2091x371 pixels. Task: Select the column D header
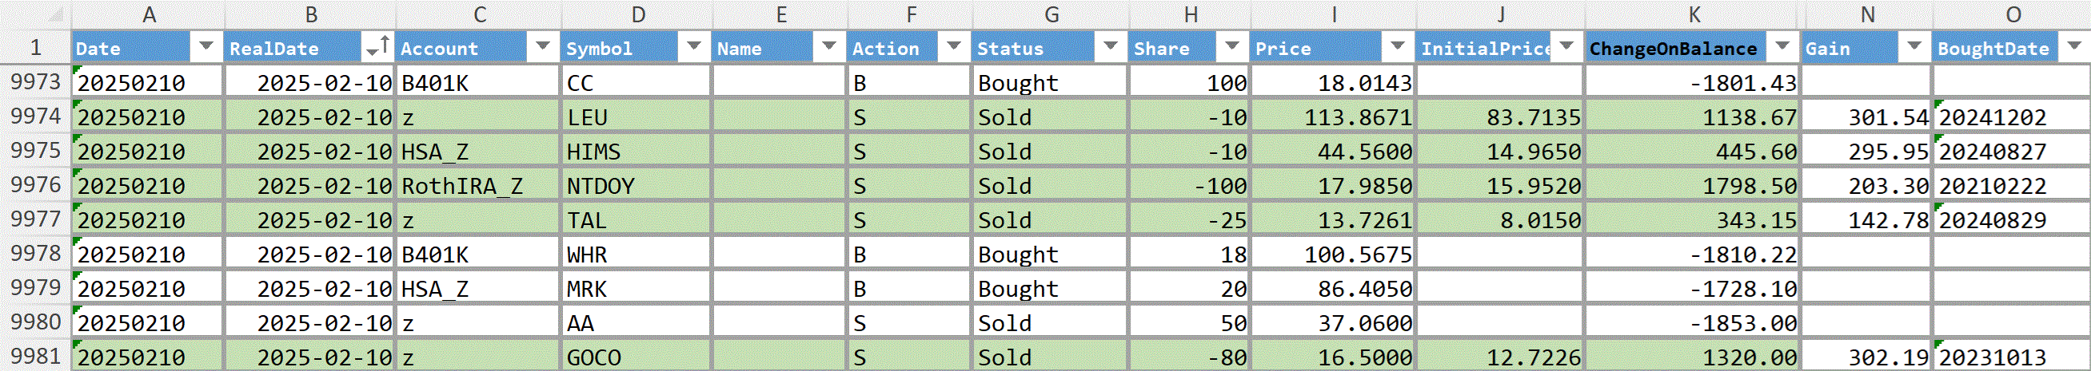tap(637, 14)
